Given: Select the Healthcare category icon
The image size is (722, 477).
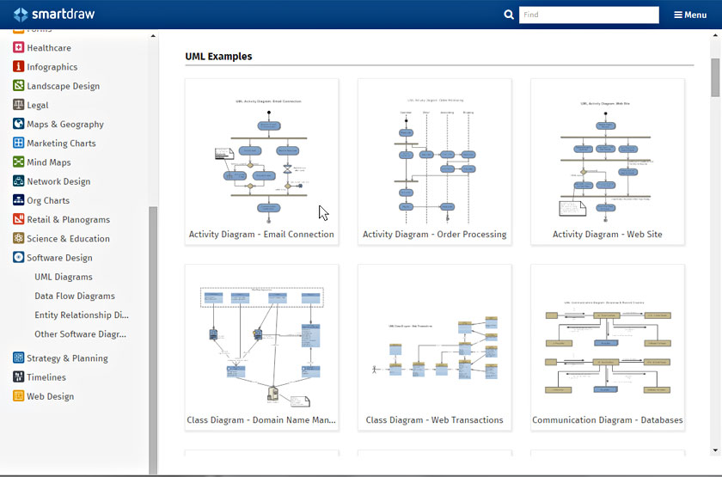Looking at the screenshot, I should (x=19, y=48).
